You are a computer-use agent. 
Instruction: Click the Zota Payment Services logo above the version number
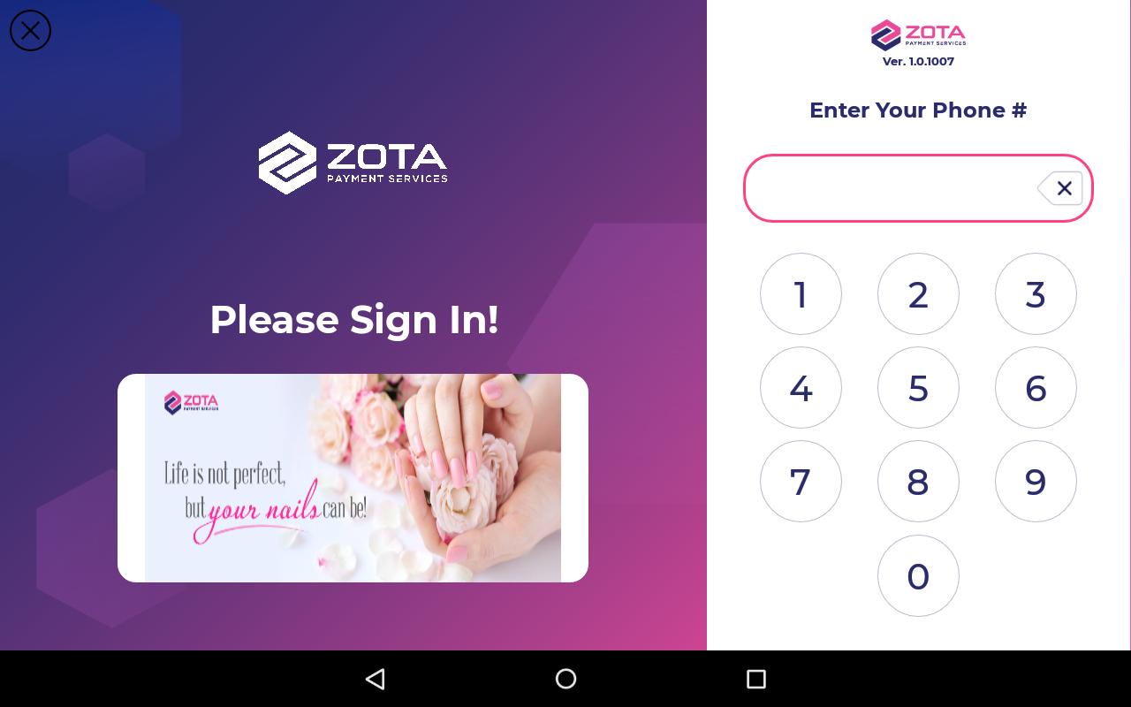pos(918,35)
